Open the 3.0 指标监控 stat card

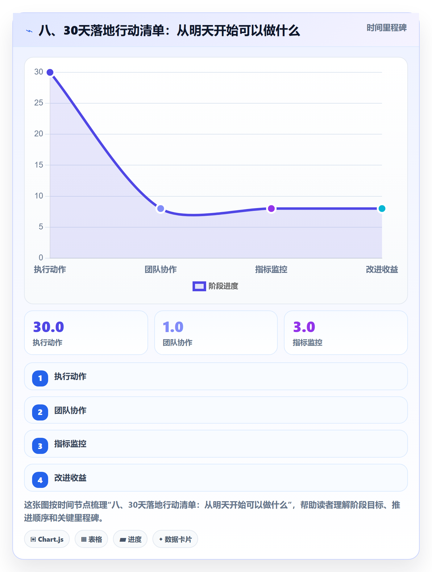coord(346,333)
